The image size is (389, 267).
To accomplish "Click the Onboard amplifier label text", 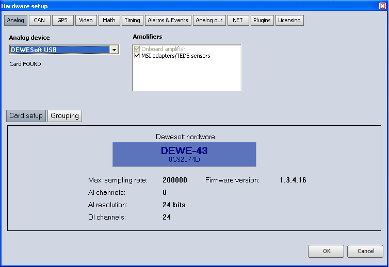I will [x=163, y=49].
